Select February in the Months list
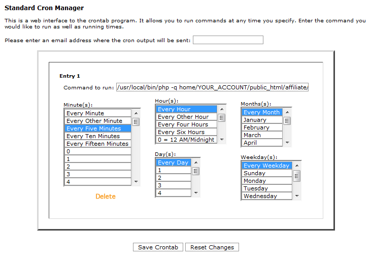This screenshot has width=371, height=260. click(x=261, y=127)
